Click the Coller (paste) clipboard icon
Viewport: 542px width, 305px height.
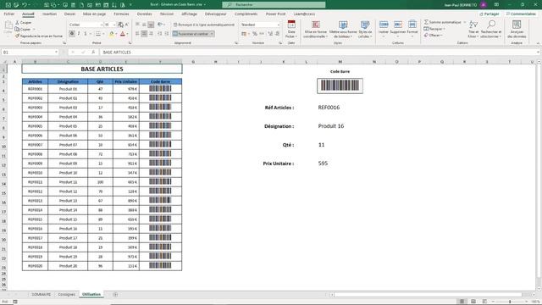coord(8,27)
